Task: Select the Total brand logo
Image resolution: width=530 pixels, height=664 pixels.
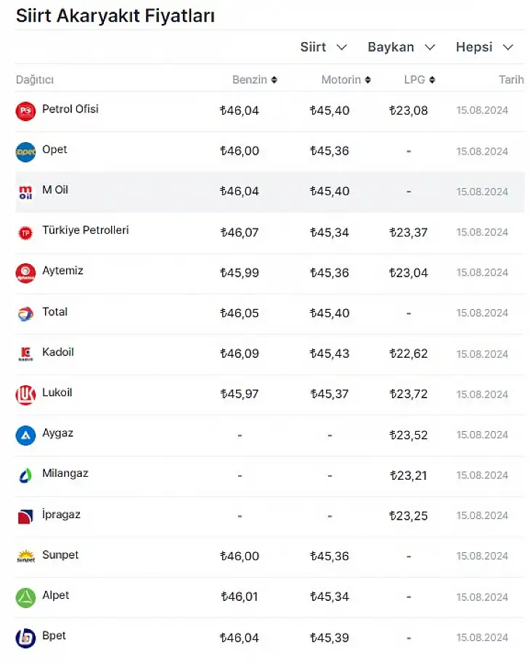Action: [x=25, y=313]
